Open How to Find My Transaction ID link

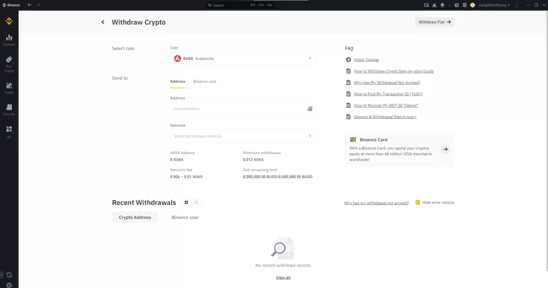(389, 94)
